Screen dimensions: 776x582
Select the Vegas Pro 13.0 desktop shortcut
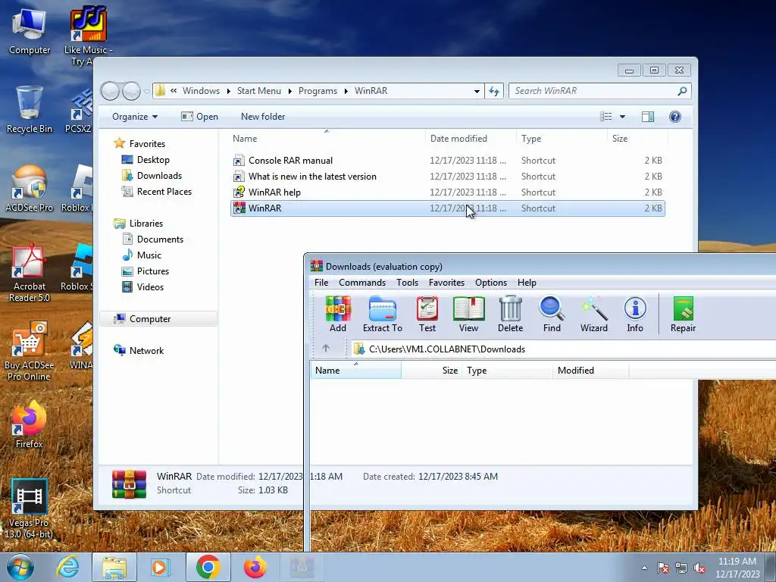[x=29, y=508]
